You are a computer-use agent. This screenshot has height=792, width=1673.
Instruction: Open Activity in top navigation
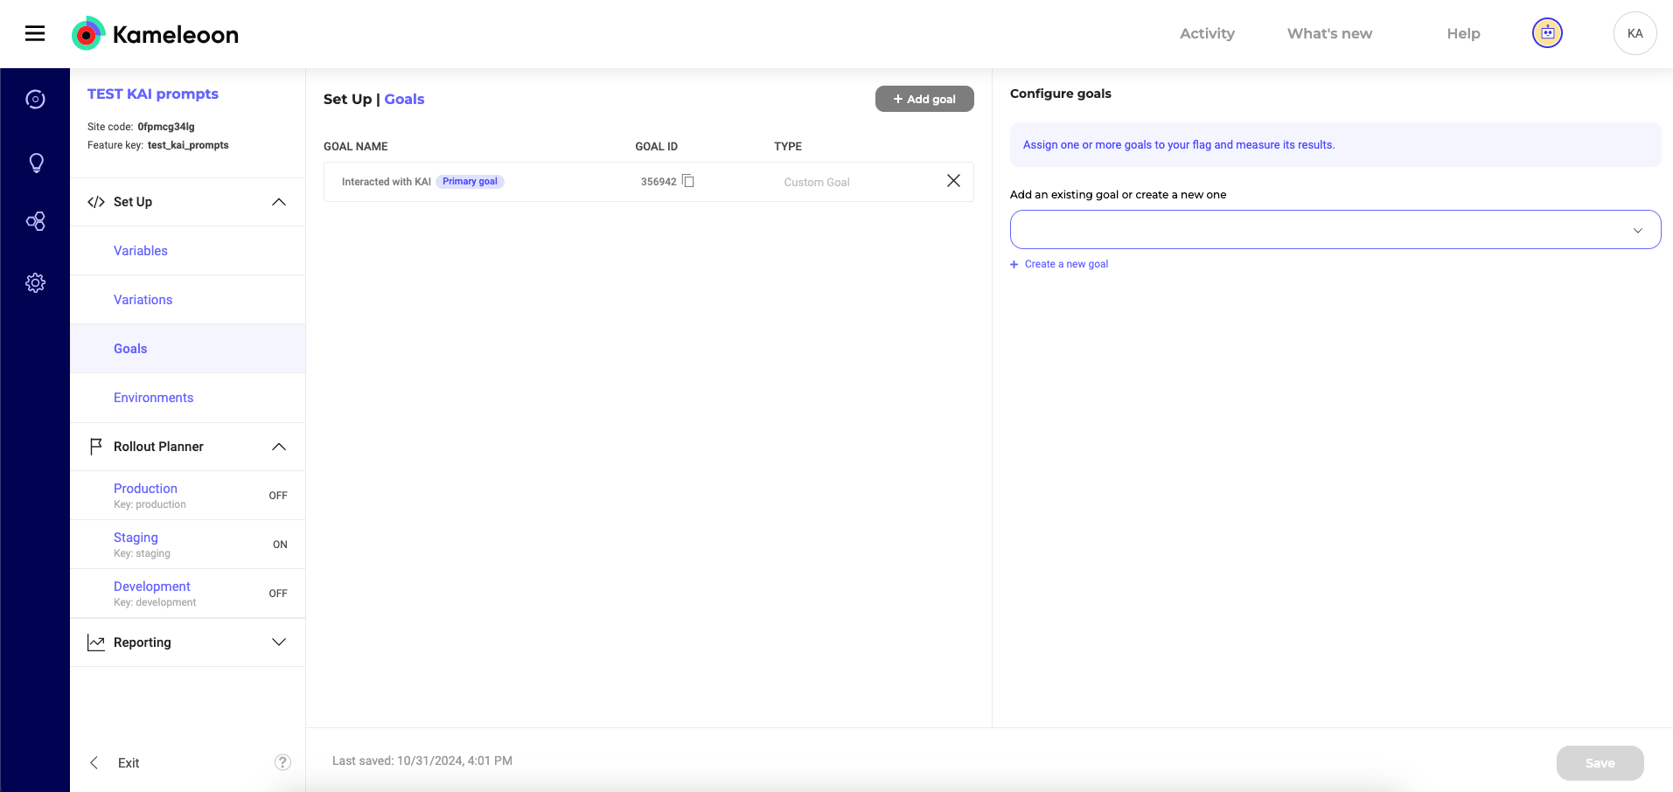coord(1207,33)
